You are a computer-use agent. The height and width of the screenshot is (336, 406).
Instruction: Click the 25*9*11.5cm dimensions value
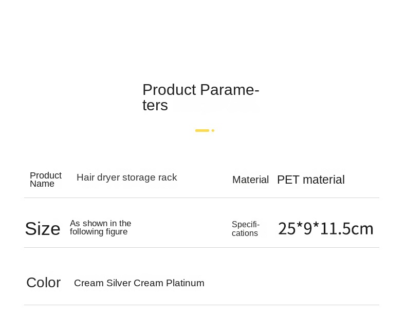point(325,228)
